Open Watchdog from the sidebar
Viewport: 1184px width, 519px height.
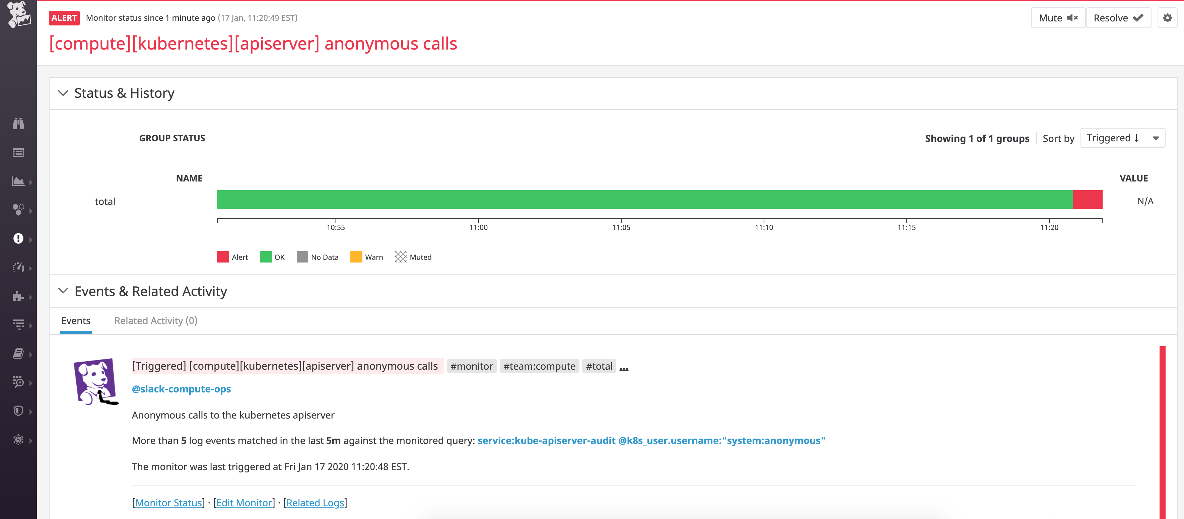(x=18, y=124)
